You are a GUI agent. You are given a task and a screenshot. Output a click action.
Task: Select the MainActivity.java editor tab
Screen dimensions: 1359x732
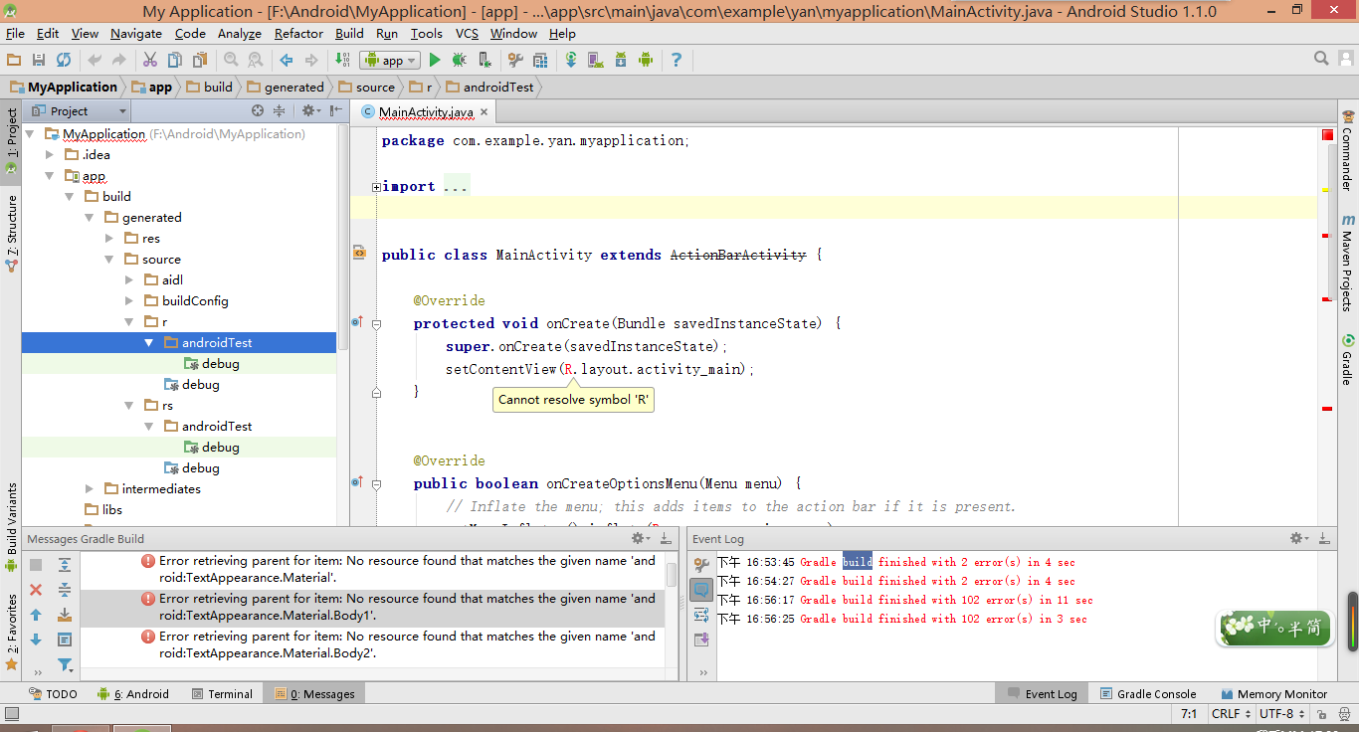[426, 112]
